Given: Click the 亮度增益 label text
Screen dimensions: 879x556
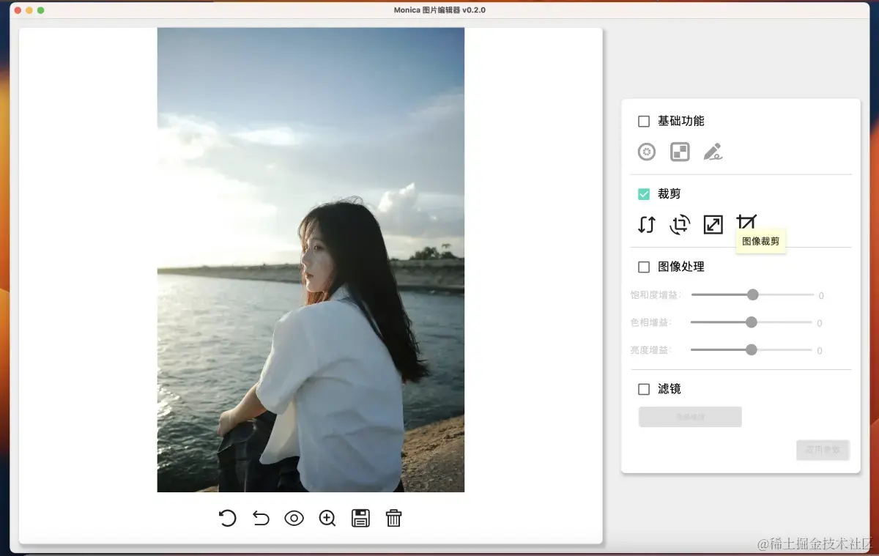Looking at the screenshot, I should coord(651,350).
